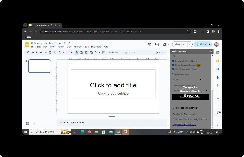This screenshot has height=157, width=244.
Task: Hide side panel chevron
Action: 218,125
